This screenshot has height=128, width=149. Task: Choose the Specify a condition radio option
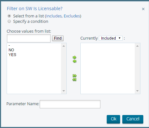tap(9, 21)
